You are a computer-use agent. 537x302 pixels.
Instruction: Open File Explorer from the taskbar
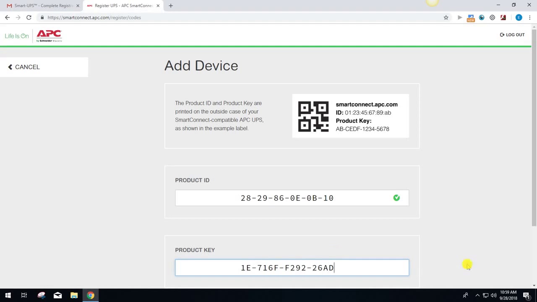(x=74, y=295)
